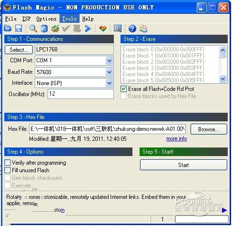Select Erase block 0 (0x000000-0x000FFF)
Viewport: 232px width, 226px height.
163,49
